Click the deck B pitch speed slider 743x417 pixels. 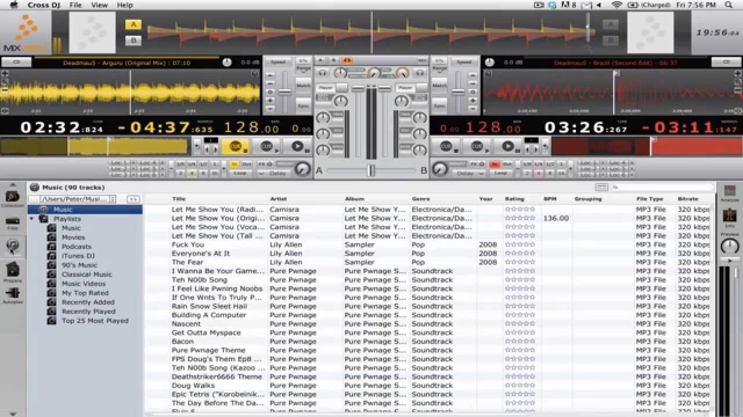coord(459,92)
